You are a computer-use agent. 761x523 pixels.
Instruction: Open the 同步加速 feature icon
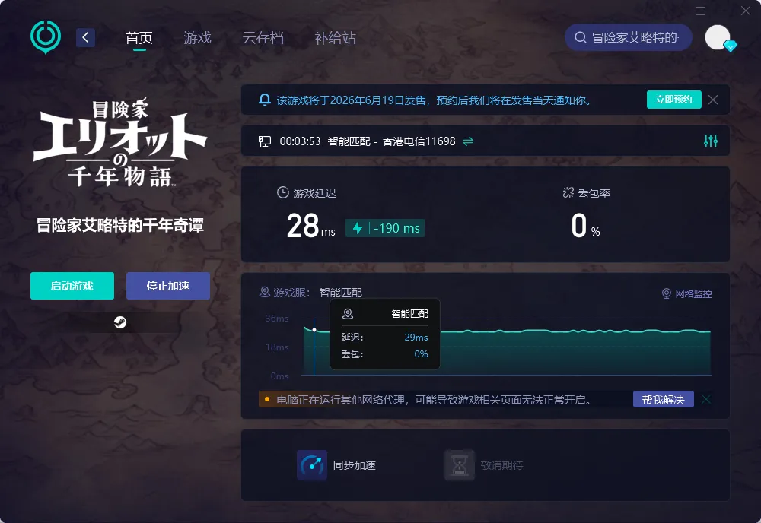311,464
